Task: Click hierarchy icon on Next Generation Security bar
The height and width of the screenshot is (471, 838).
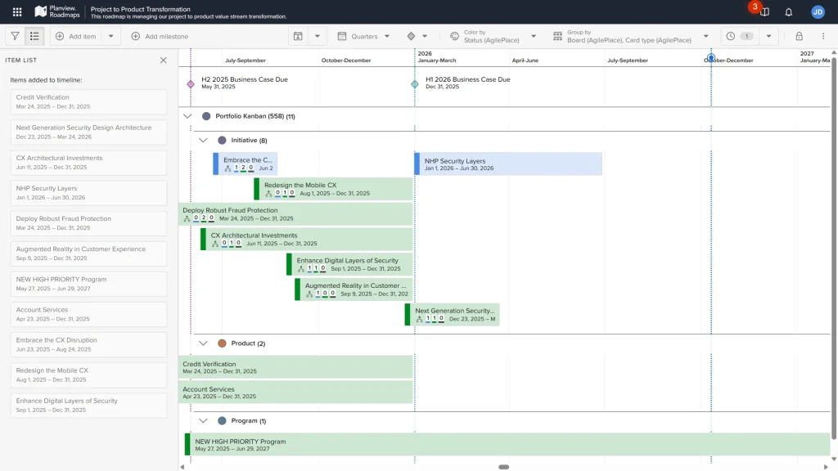Action: (420, 319)
